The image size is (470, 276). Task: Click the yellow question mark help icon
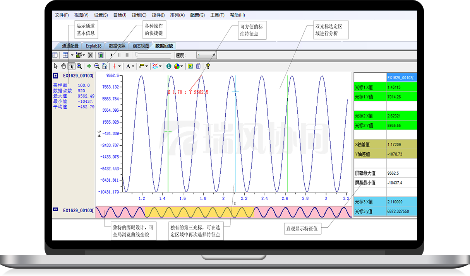(208, 66)
